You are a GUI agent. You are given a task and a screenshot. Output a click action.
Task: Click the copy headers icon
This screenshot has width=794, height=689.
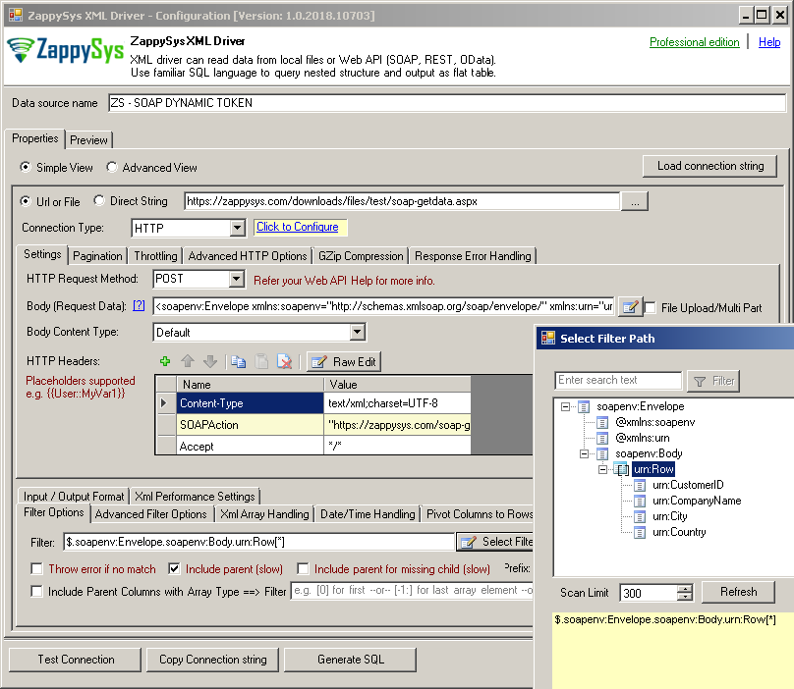coord(238,361)
